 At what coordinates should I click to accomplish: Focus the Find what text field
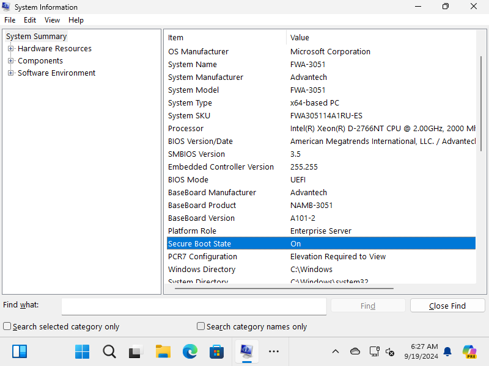pos(194,307)
